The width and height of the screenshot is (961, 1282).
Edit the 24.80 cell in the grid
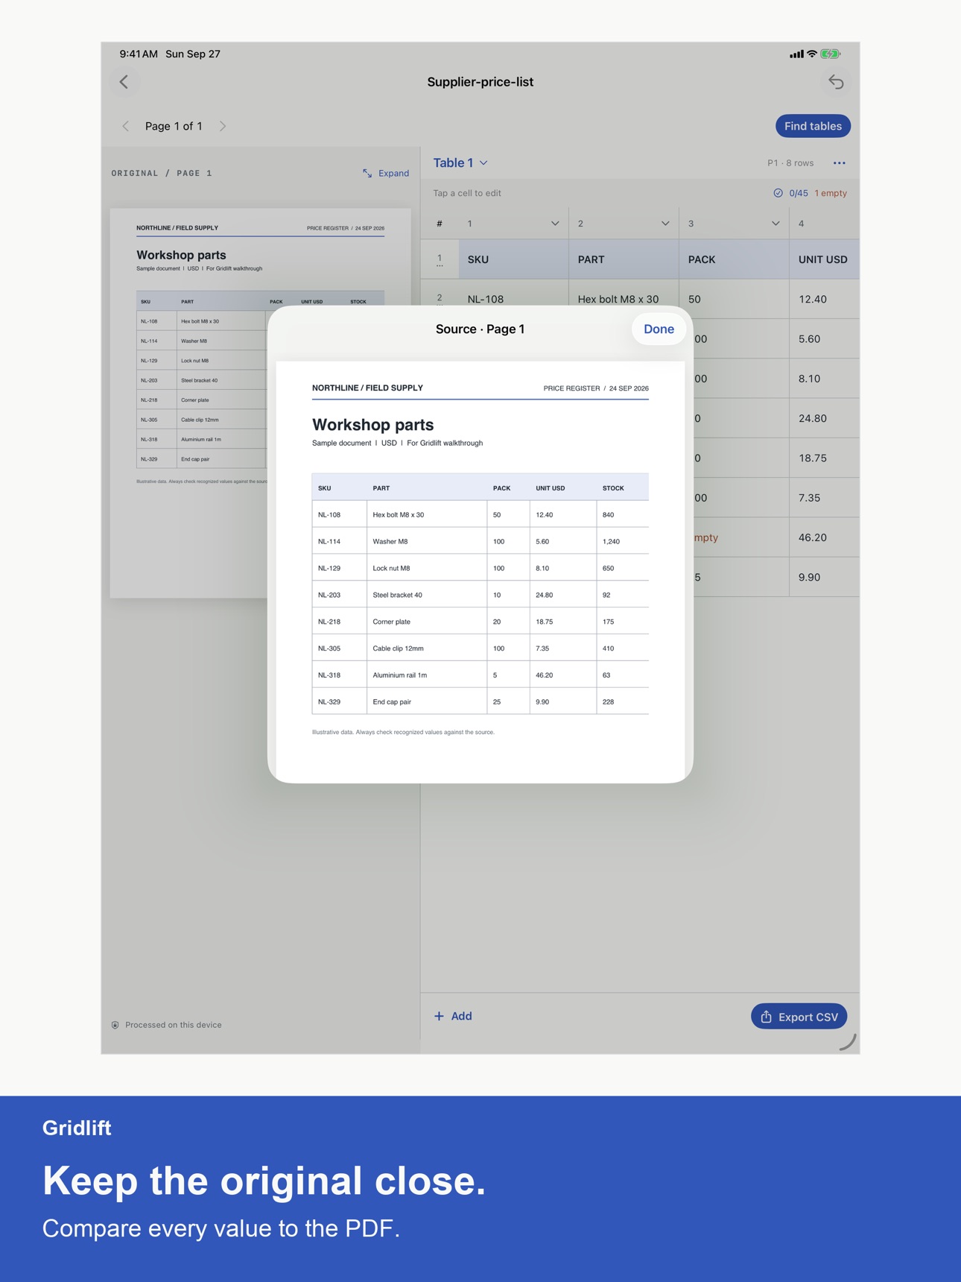824,418
